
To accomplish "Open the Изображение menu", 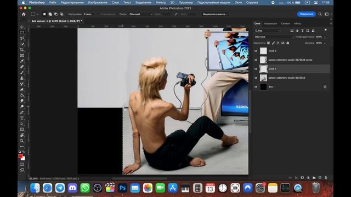I will [x=98, y=2].
